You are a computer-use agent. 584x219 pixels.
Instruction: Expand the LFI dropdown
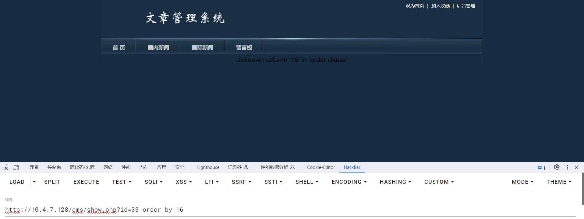[212, 182]
